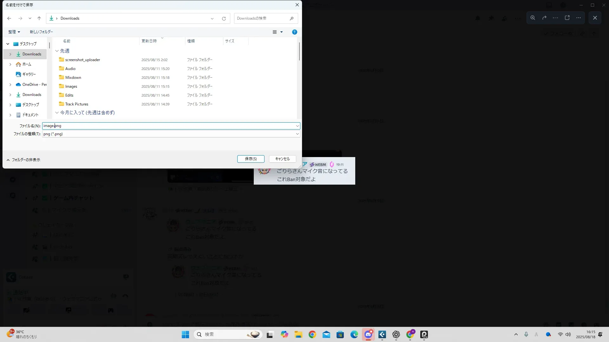
Task: Open Google Chrome from taskbar
Action: coord(312,334)
